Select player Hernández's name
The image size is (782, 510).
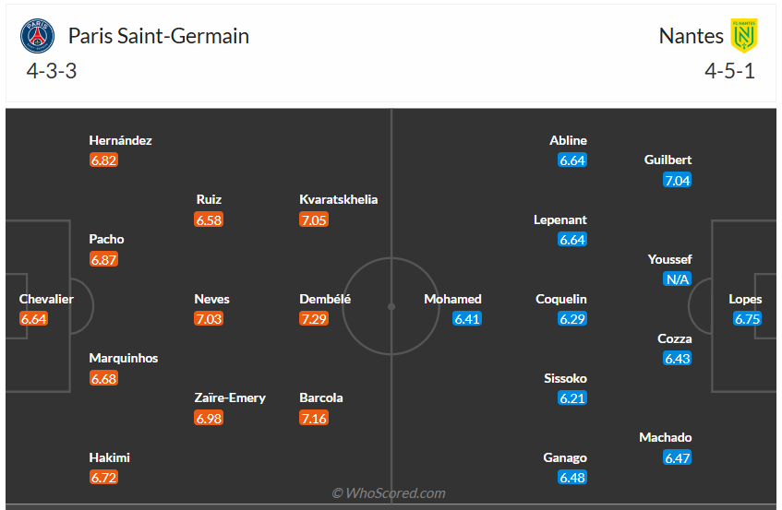click(120, 140)
